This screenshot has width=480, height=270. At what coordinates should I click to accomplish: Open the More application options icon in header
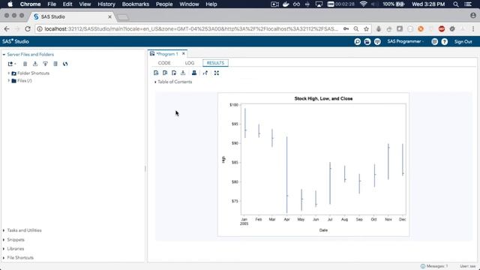pyautogui.click(x=434, y=42)
